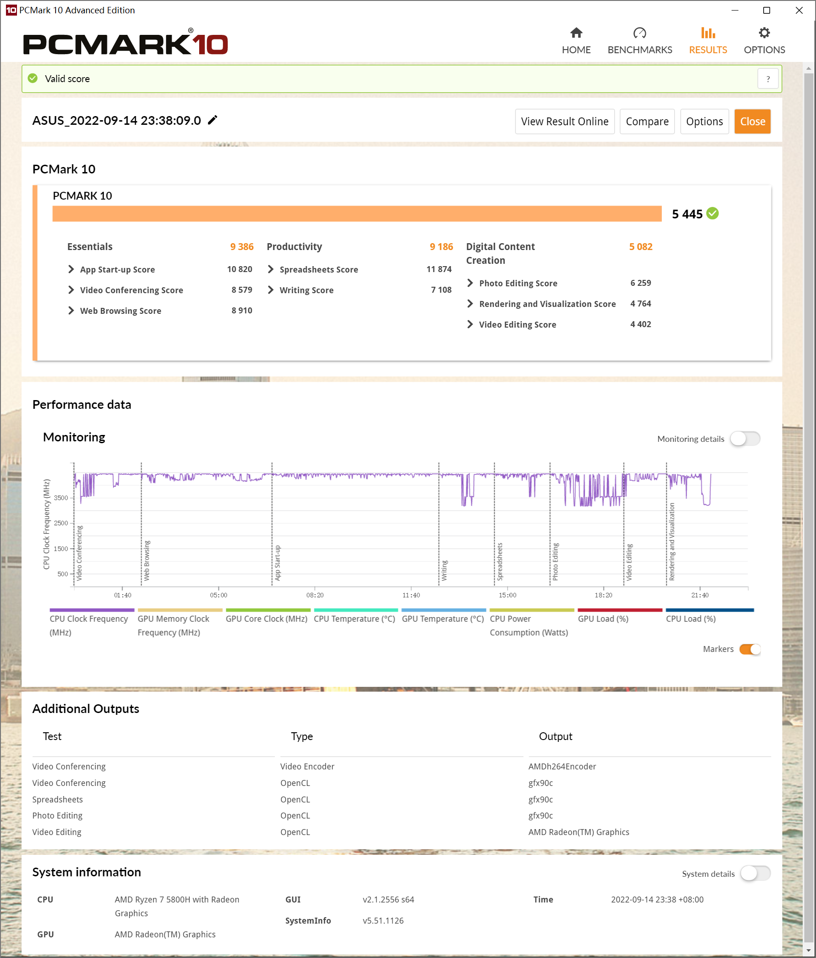Click the Writing marker in chart
The width and height of the screenshot is (816, 958).
(444, 571)
